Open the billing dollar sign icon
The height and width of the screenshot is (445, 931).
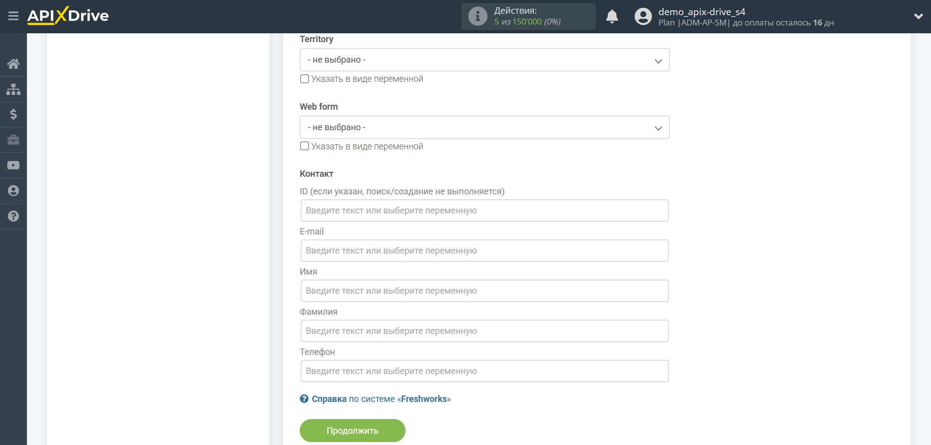click(x=13, y=115)
